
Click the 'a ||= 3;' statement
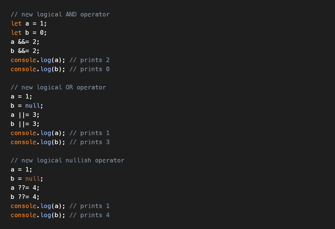tap(25, 115)
